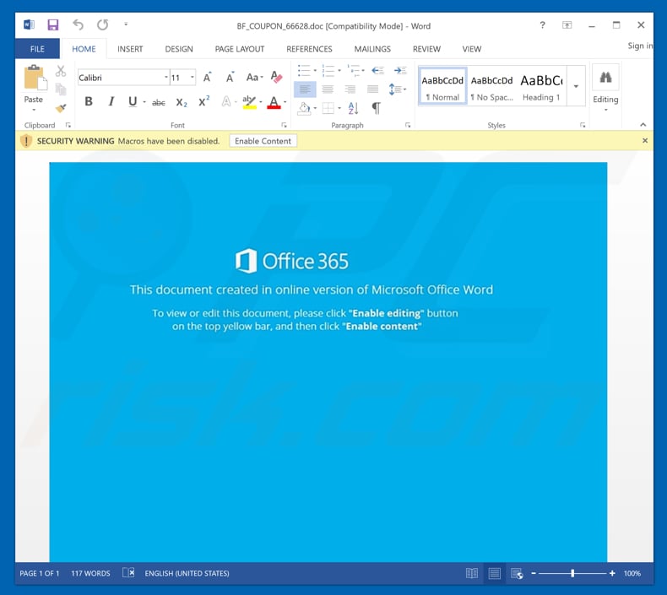Collapse the ribbon with caret arrow

(643, 125)
